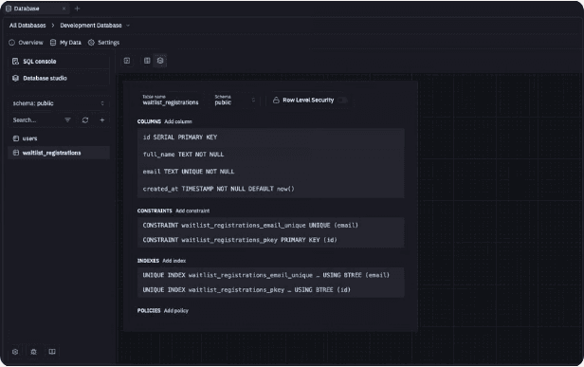
Task: Close the Database tab
Action: click(64, 9)
